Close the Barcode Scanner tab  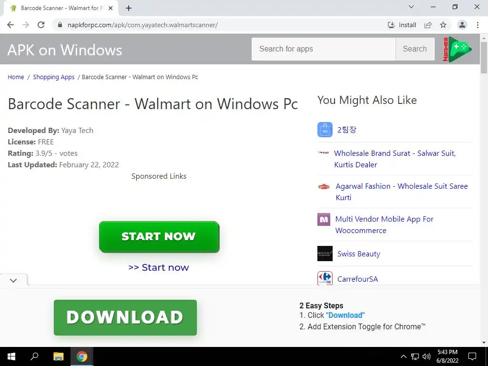tap(111, 9)
